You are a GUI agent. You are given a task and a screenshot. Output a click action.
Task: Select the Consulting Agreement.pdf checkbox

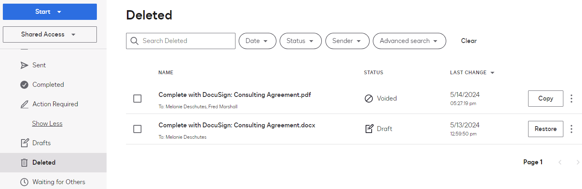point(137,99)
